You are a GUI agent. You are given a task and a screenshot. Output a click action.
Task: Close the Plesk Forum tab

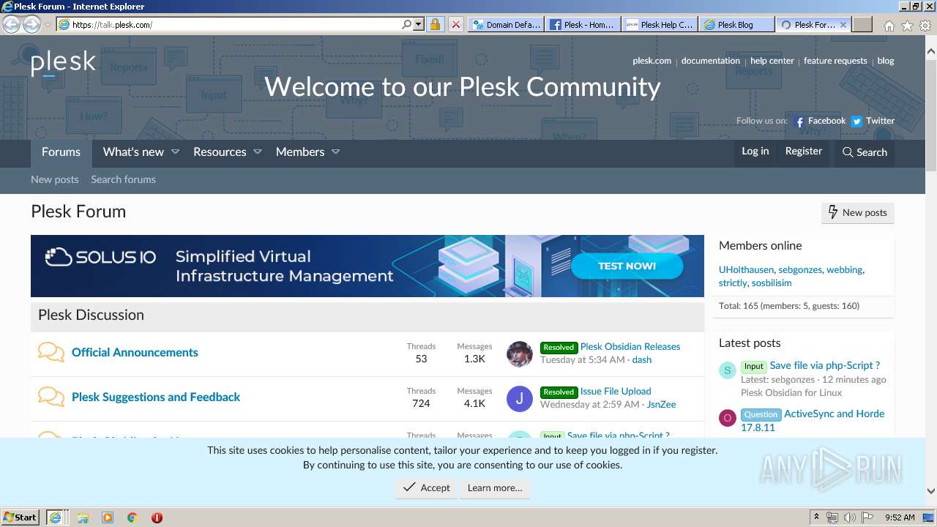pos(843,24)
